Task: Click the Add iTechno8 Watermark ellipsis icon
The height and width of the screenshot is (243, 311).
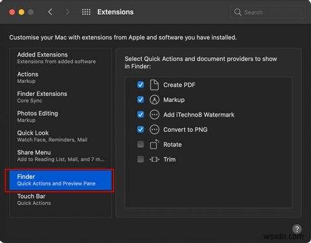Action: pyautogui.click(x=154, y=115)
